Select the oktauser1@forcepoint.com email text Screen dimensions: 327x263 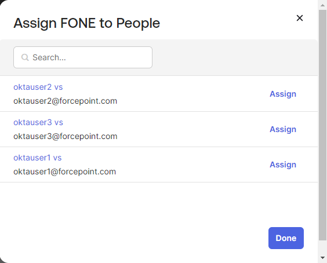[x=65, y=172]
